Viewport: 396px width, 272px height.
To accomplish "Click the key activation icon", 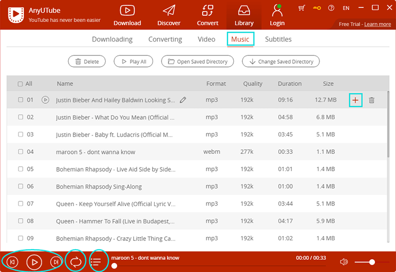I will [x=317, y=8].
